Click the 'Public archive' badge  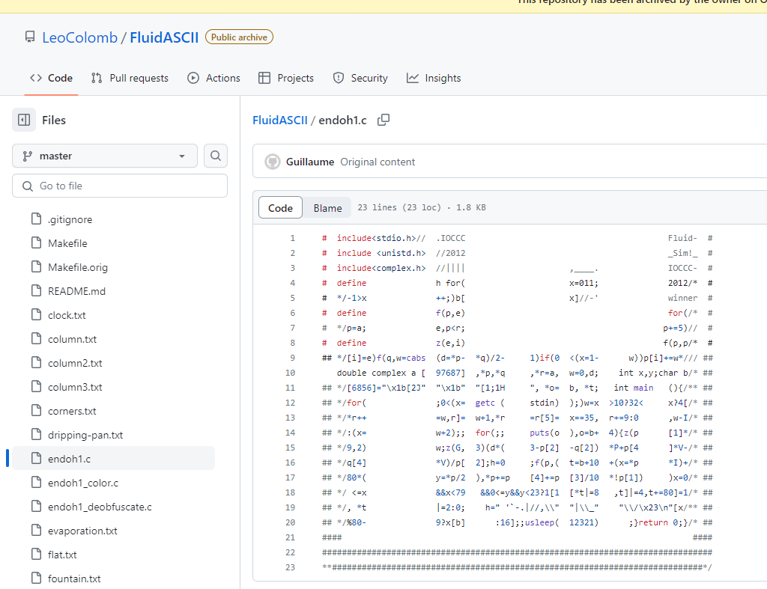pos(239,37)
